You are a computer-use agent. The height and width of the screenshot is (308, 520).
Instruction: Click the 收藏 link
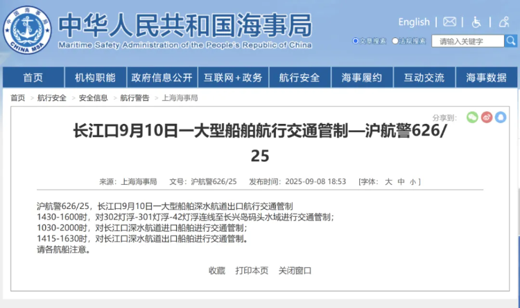pos(217,270)
